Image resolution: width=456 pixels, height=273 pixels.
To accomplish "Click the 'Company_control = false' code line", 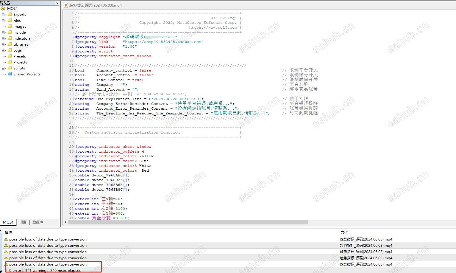I will 114,70.
